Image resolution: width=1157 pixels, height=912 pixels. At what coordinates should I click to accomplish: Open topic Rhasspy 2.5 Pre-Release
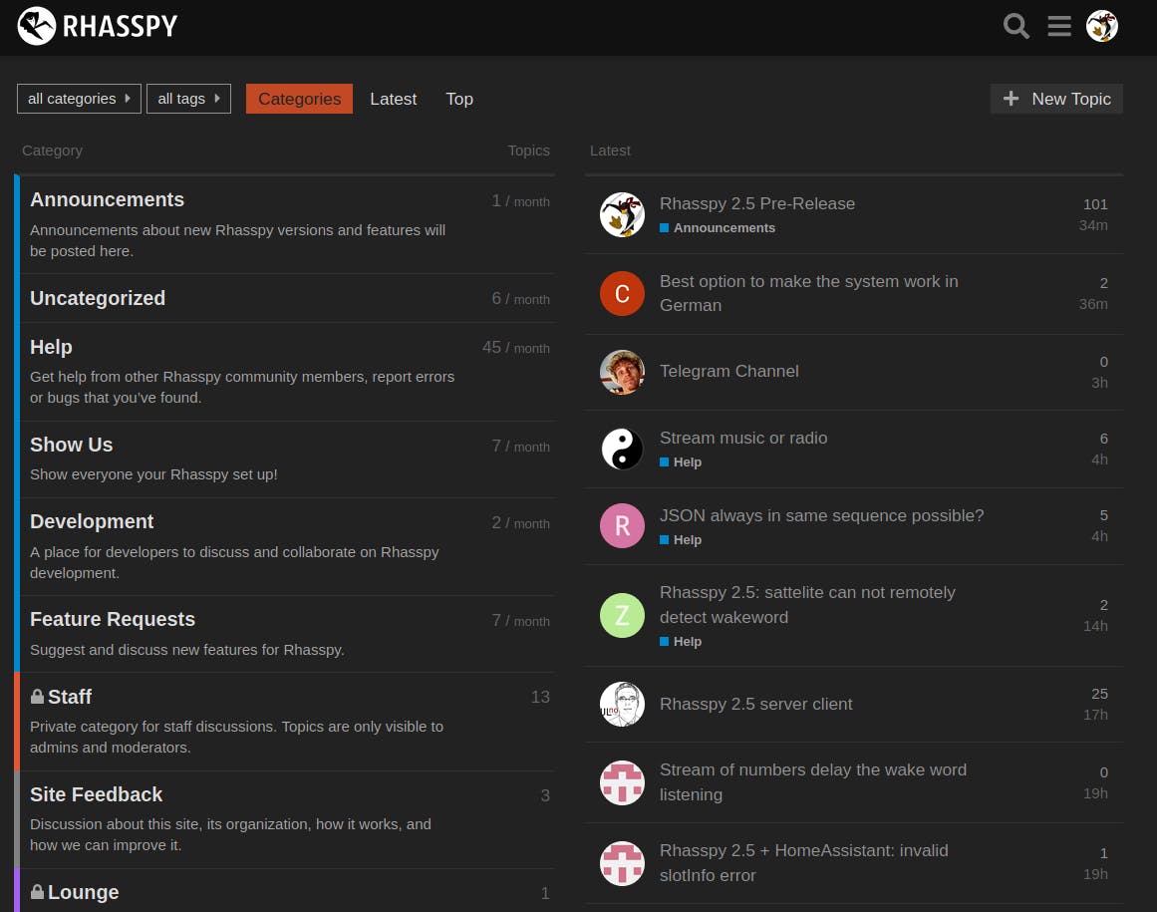click(x=757, y=203)
